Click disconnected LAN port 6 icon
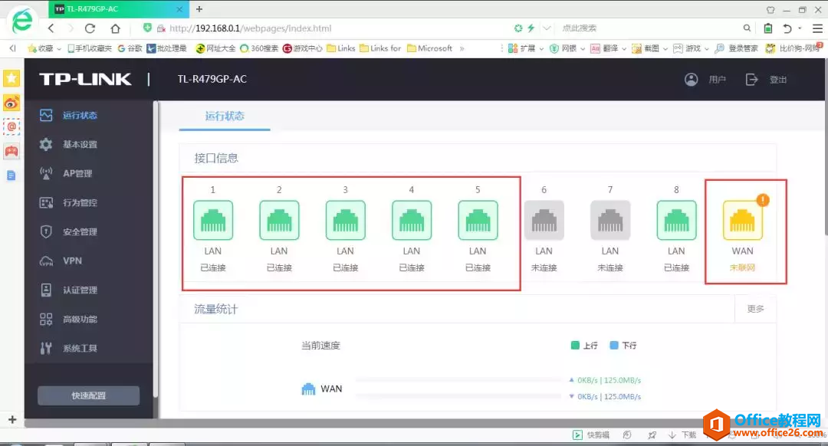828x446 pixels. [x=544, y=221]
